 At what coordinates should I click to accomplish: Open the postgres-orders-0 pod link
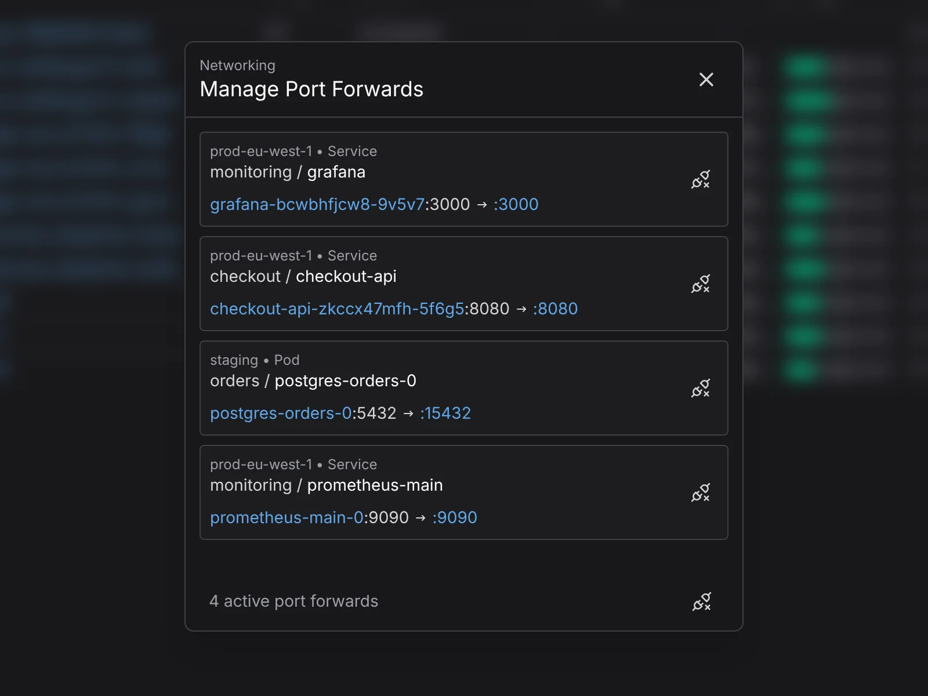(x=281, y=413)
